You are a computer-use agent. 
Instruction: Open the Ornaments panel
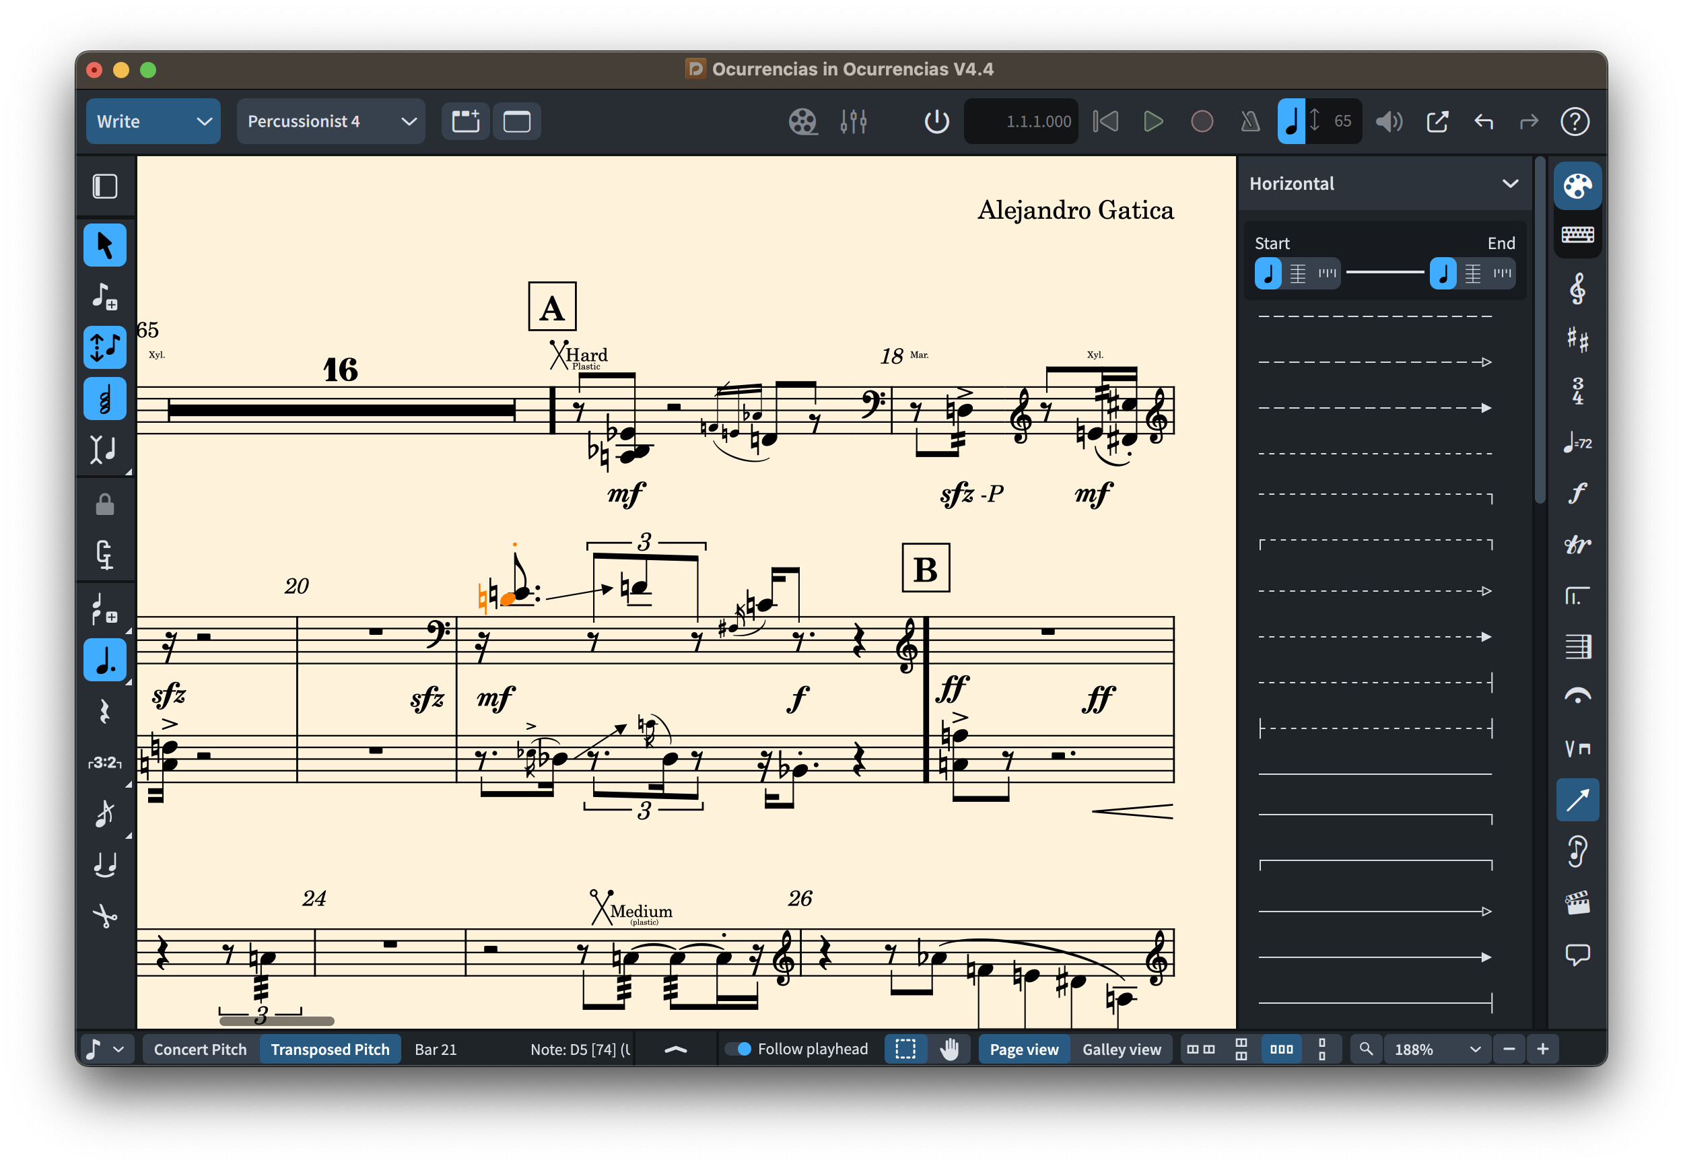[x=1577, y=544]
